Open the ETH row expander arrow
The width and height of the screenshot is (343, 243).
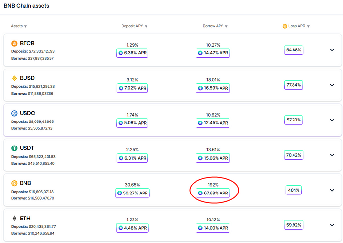[332, 225]
